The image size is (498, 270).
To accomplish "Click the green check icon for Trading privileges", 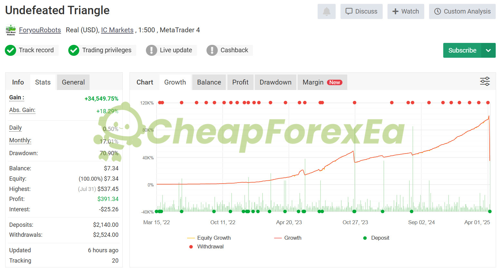I will pyautogui.click(x=74, y=50).
